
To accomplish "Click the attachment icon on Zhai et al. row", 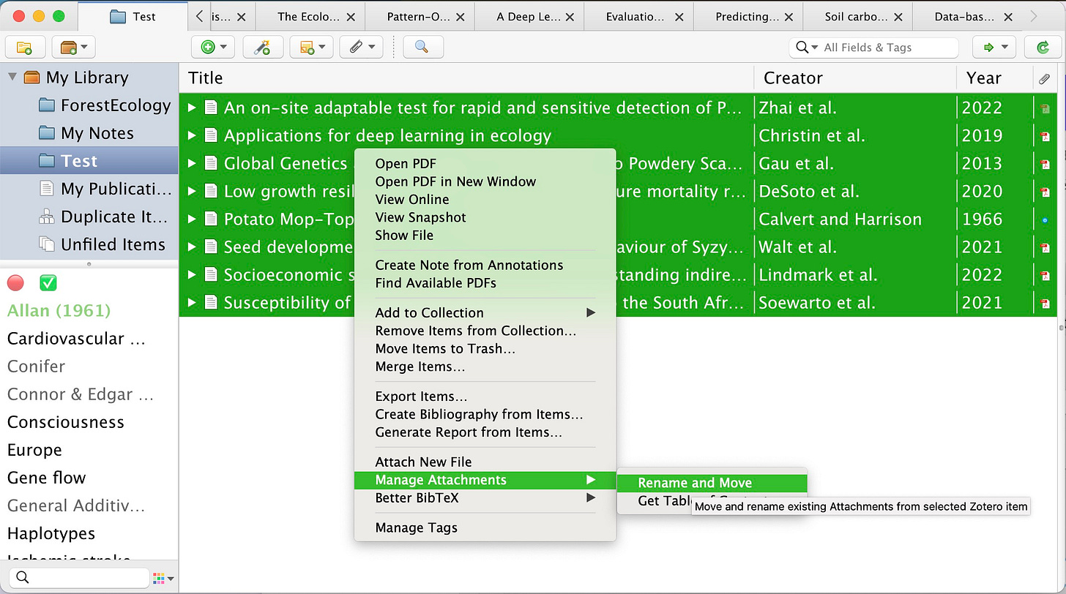I will coord(1045,109).
